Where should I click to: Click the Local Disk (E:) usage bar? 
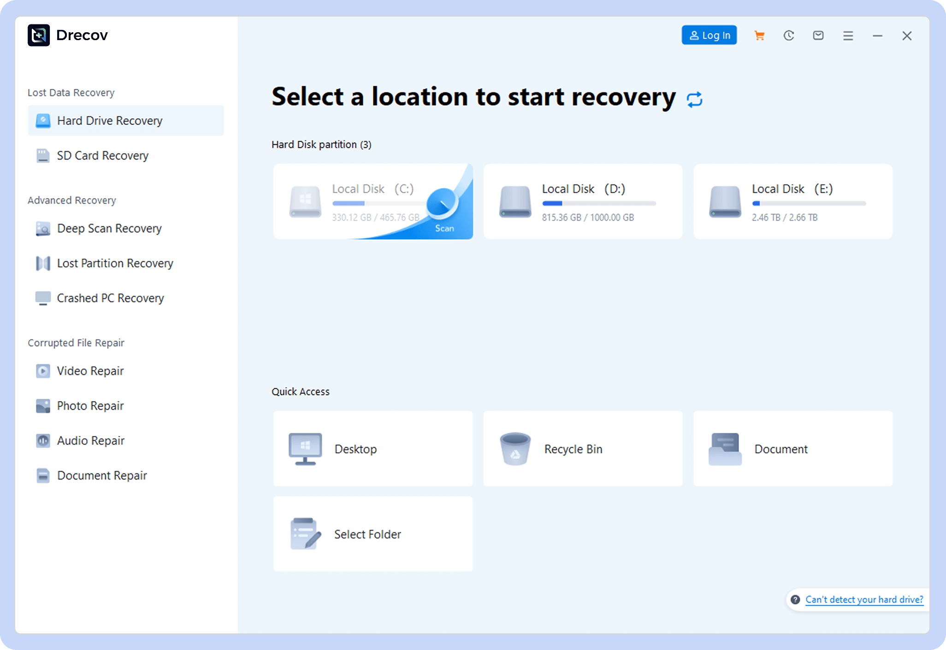[x=809, y=203]
